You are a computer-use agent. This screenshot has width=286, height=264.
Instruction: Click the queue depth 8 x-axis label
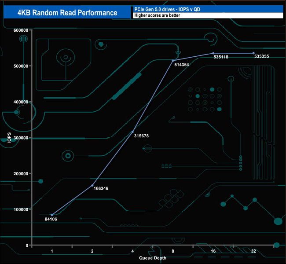tap(173, 251)
